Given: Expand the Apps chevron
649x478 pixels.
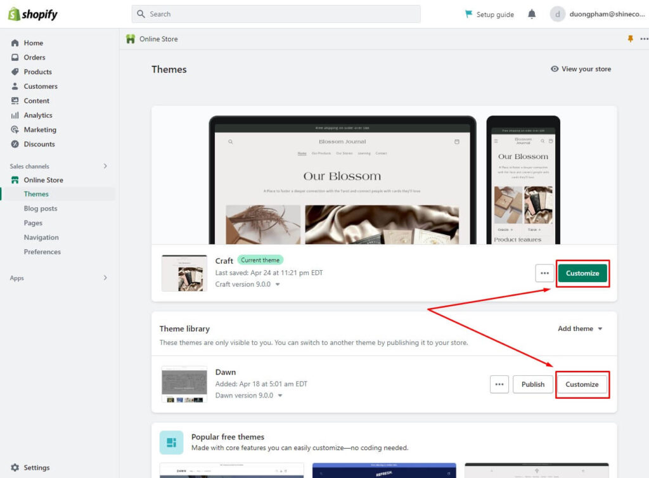Looking at the screenshot, I should point(105,278).
